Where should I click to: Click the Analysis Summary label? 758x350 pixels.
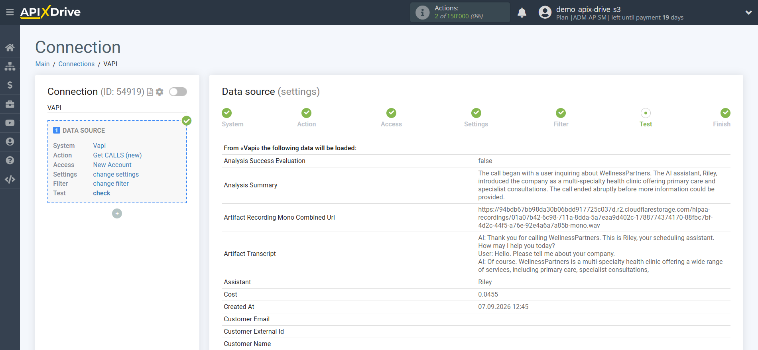click(250, 185)
